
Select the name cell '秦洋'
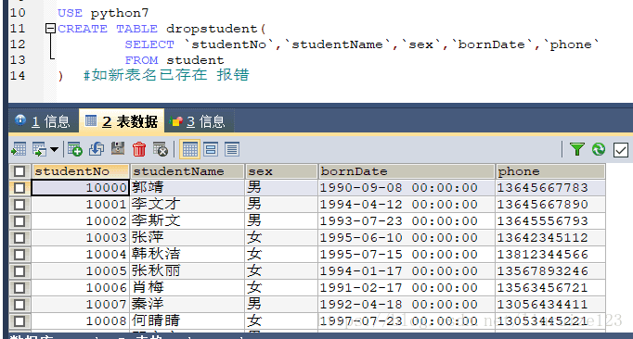(x=187, y=305)
